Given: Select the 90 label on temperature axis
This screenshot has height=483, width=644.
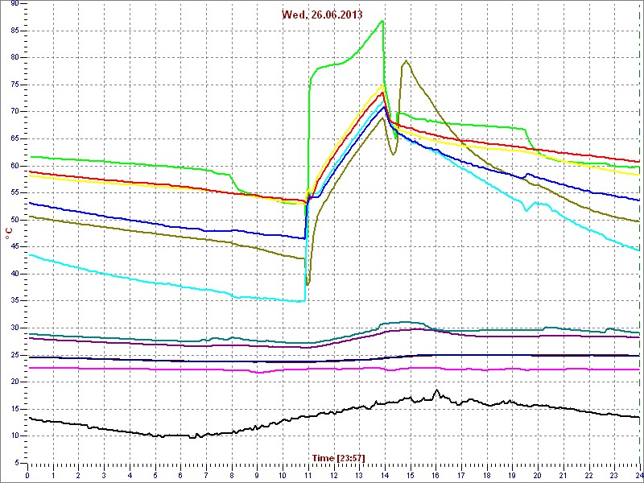Looking at the screenshot, I should click(x=14, y=4).
